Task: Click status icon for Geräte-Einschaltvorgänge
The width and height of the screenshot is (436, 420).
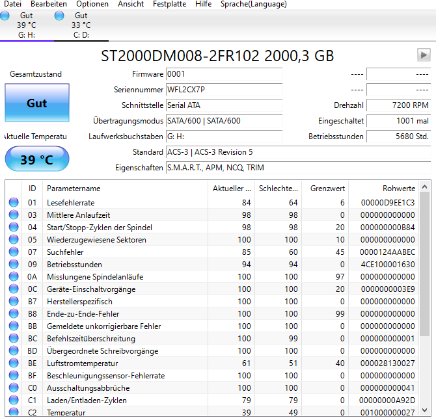Action: click(x=14, y=289)
